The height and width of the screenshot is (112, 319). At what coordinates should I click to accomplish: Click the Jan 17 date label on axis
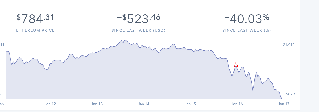tap(283, 104)
